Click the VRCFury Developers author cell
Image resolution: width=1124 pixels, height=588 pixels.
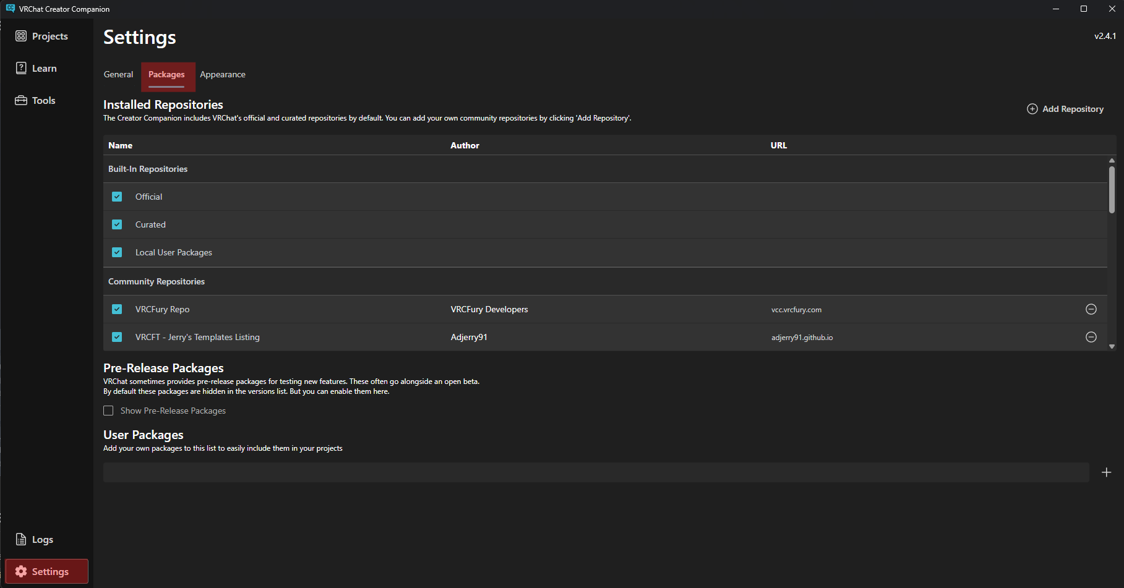[x=489, y=309]
